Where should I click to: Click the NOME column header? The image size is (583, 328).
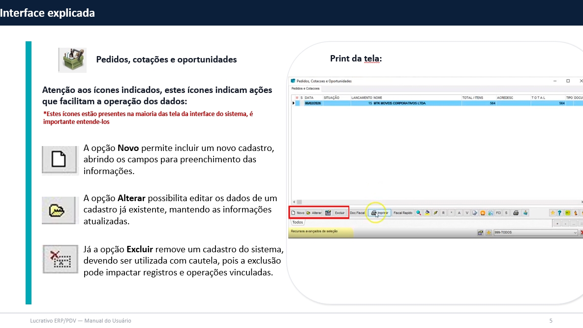[378, 98]
